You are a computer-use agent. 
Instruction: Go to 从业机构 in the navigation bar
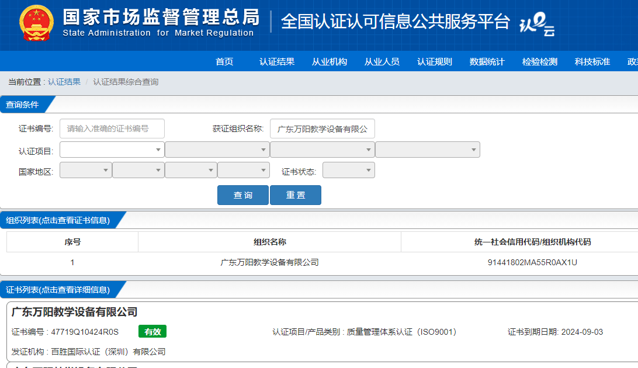pyautogui.click(x=330, y=62)
